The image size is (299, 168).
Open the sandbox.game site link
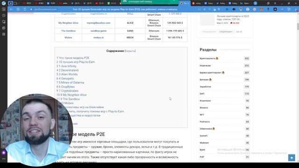[x=99, y=31]
